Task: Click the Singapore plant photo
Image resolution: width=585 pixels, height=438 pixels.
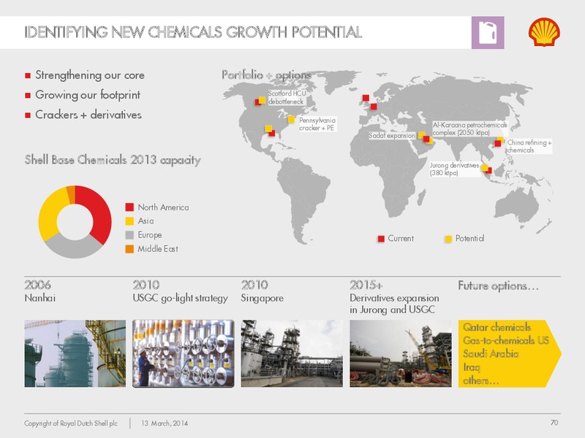Action: click(x=292, y=353)
